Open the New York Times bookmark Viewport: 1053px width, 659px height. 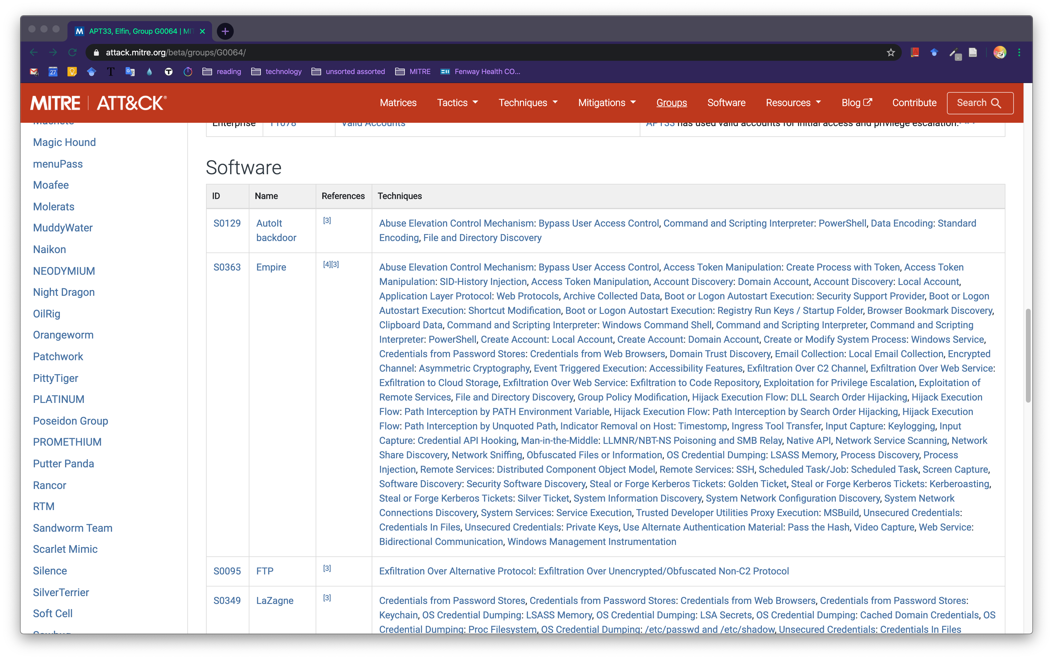(x=111, y=72)
